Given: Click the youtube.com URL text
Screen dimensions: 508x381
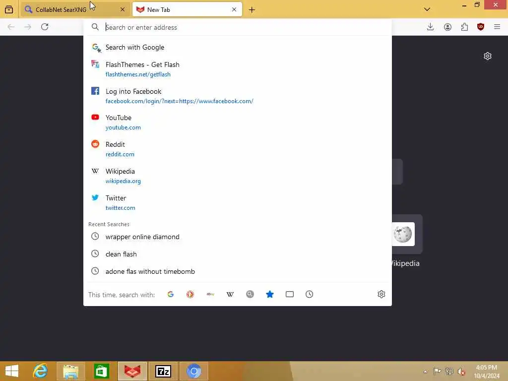Looking at the screenshot, I should [123, 127].
